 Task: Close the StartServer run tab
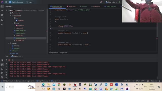tap(23, 56)
